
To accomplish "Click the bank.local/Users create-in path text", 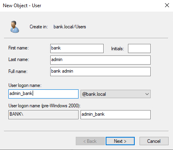I will pos(70,27).
